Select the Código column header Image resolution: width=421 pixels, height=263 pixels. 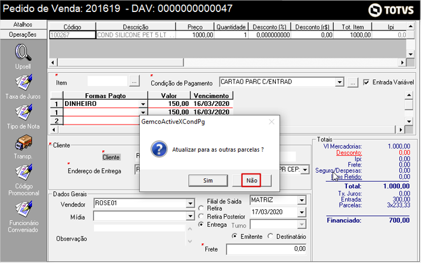(x=72, y=27)
